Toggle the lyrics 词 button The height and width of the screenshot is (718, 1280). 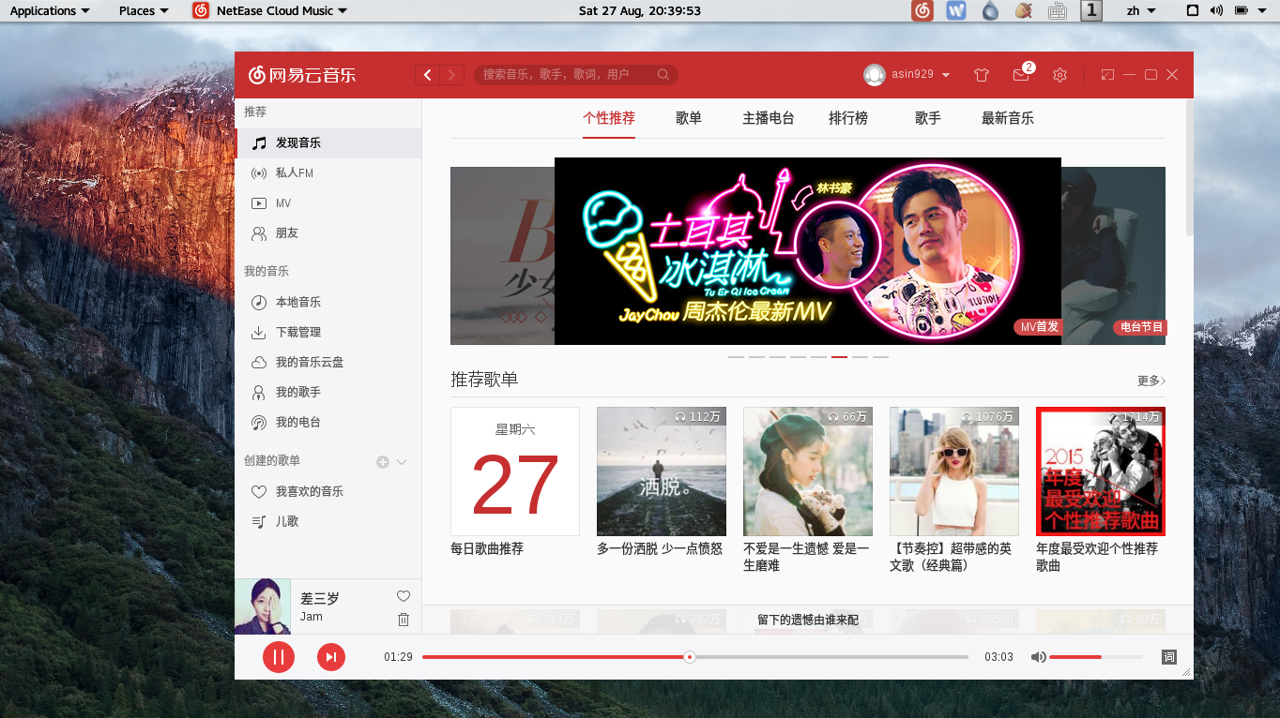pos(1168,657)
